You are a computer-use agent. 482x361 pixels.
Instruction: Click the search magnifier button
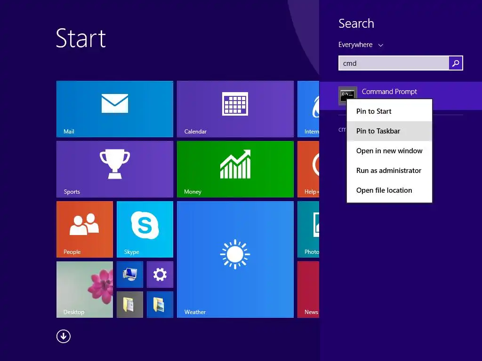(x=456, y=63)
